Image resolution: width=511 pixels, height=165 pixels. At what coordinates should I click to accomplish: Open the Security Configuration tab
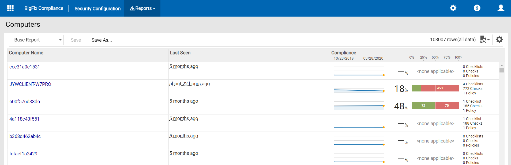(x=97, y=9)
